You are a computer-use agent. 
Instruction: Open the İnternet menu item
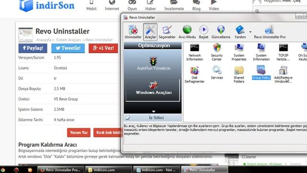tap(112, 5)
